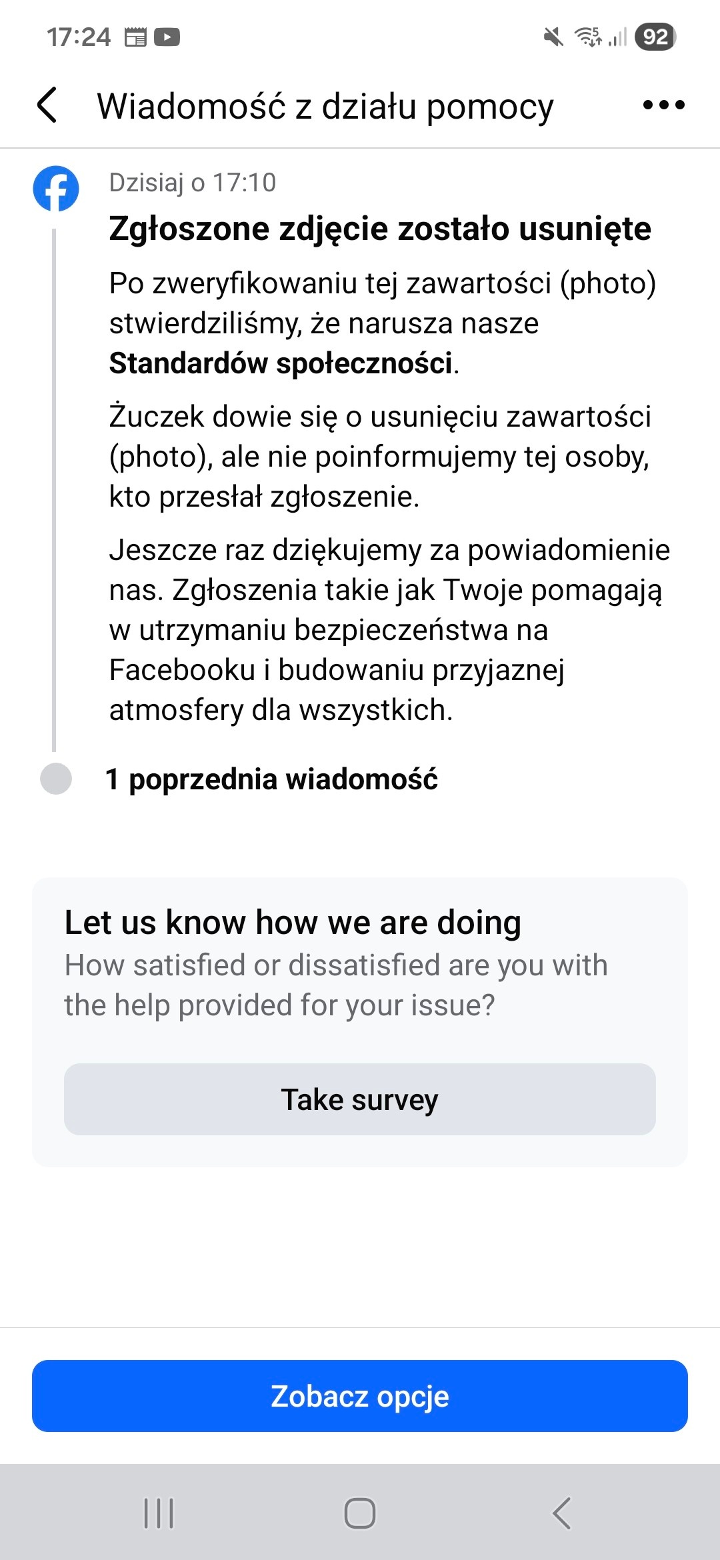Tap the battery level 92 indicator
720x1560 pixels.
(x=655, y=37)
